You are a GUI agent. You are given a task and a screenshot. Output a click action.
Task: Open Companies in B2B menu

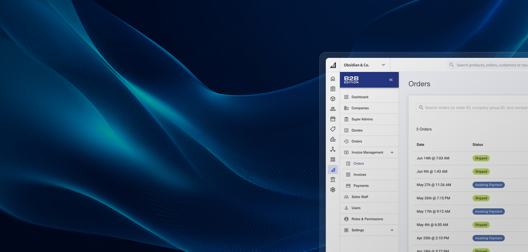point(369,108)
